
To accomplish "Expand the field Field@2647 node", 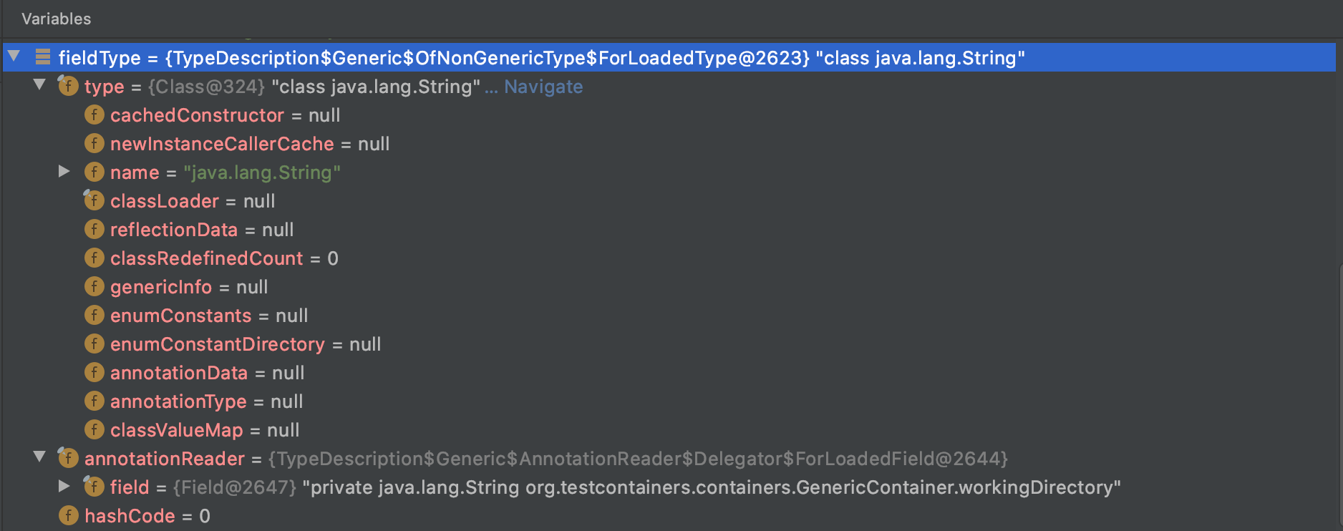I will tap(64, 487).
